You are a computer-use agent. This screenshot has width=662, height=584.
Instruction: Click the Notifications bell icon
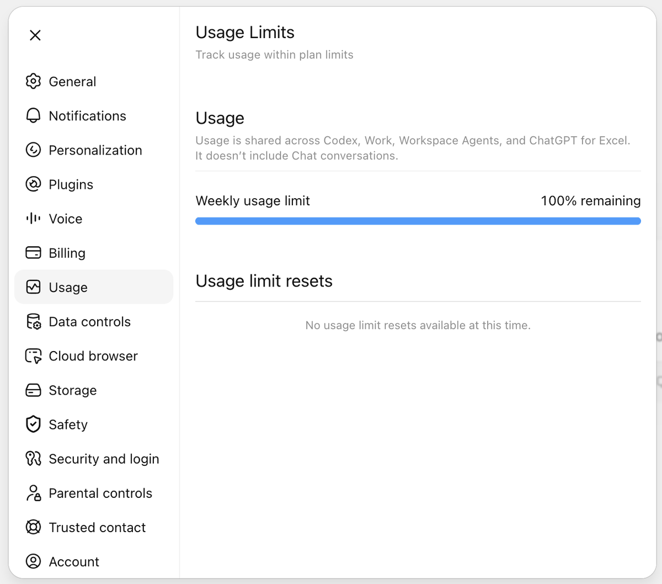[33, 115]
